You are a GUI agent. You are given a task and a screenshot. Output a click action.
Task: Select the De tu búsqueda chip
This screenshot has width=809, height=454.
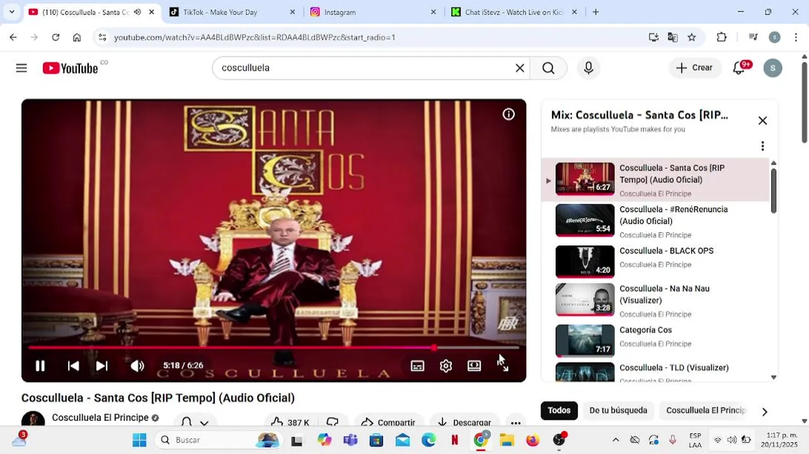tap(618, 410)
